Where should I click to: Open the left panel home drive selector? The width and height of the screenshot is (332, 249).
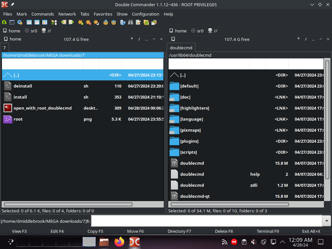tap(13, 39)
